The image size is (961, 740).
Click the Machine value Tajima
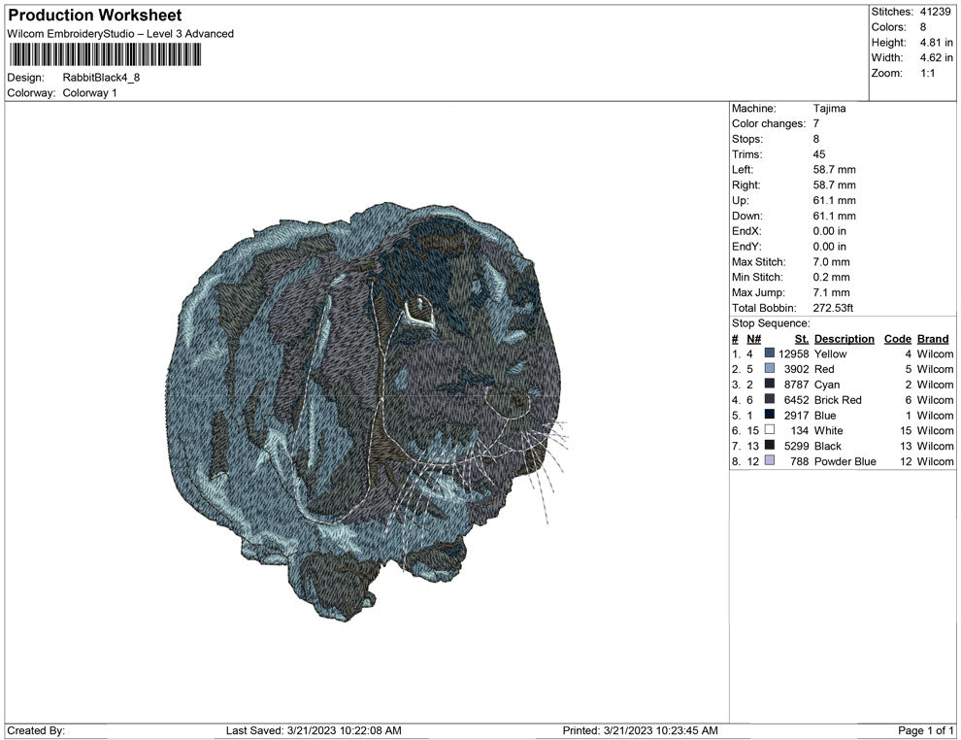click(x=829, y=109)
